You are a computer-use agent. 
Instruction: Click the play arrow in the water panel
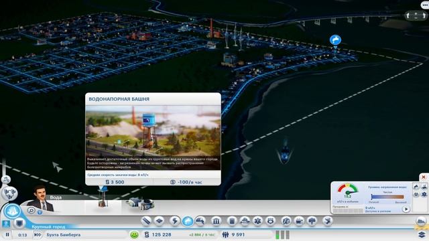[406, 209]
